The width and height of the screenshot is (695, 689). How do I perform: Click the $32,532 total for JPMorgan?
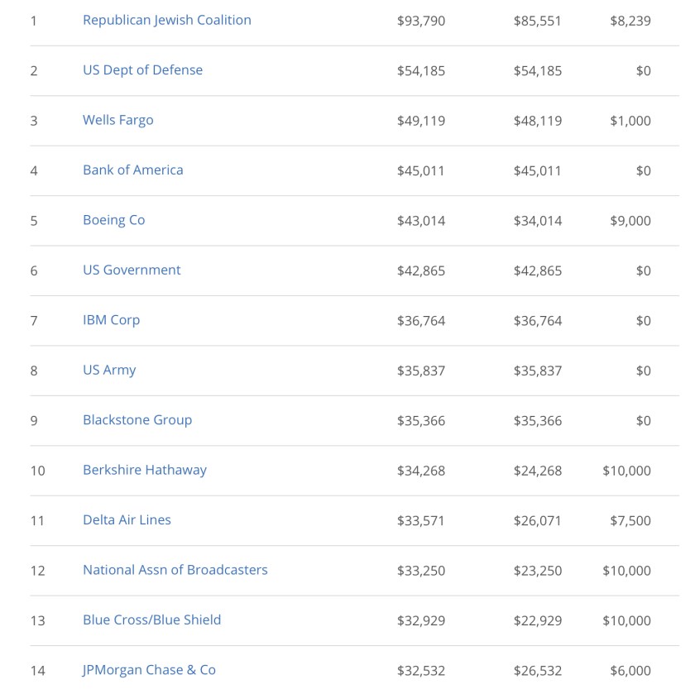420,671
